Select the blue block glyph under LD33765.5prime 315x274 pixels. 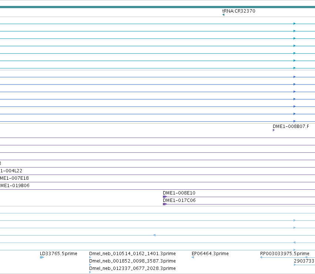pos(42,257)
